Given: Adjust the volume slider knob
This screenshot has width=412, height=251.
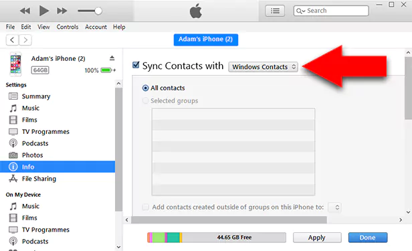Looking at the screenshot, I should [98, 11].
